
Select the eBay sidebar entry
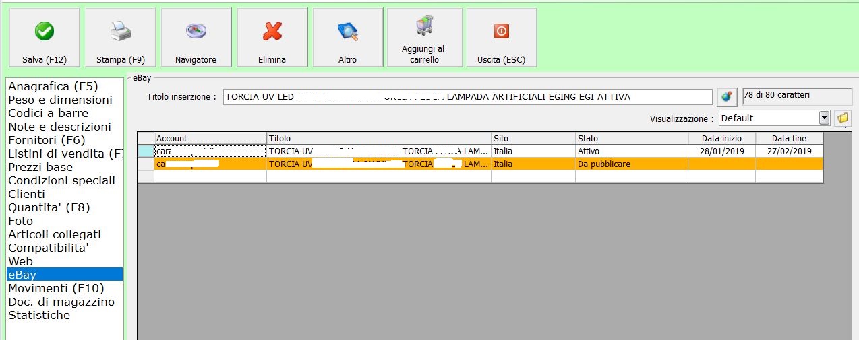65,275
